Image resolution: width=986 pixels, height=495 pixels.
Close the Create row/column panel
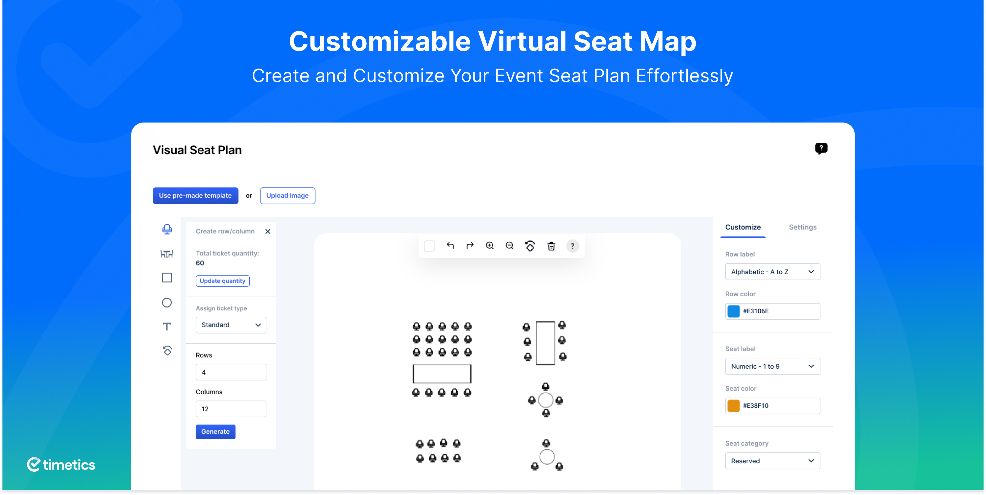[268, 232]
